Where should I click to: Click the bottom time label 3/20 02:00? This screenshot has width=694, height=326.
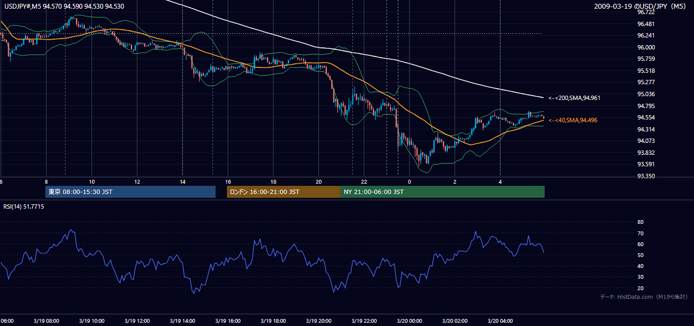tap(455, 321)
